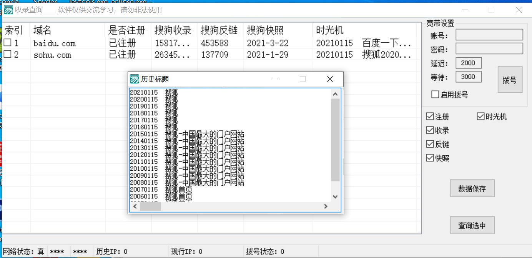Click the 百度一下... title cell
Screen dimensions: 532x258
click(x=387, y=43)
